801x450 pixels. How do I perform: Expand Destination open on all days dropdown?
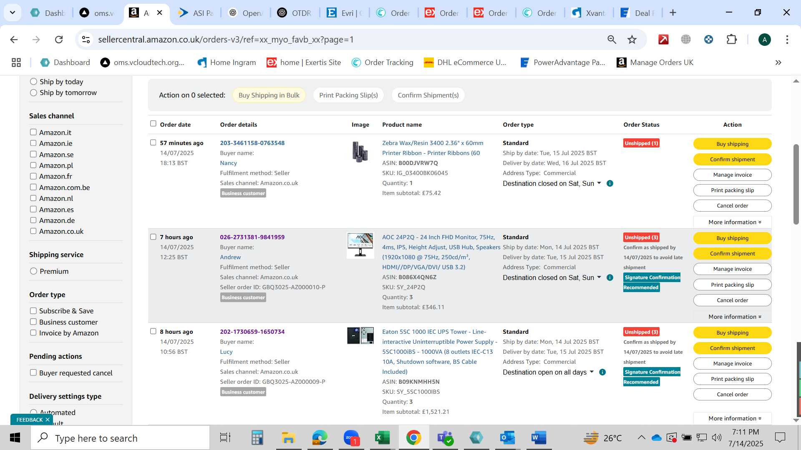click(592, 372)
